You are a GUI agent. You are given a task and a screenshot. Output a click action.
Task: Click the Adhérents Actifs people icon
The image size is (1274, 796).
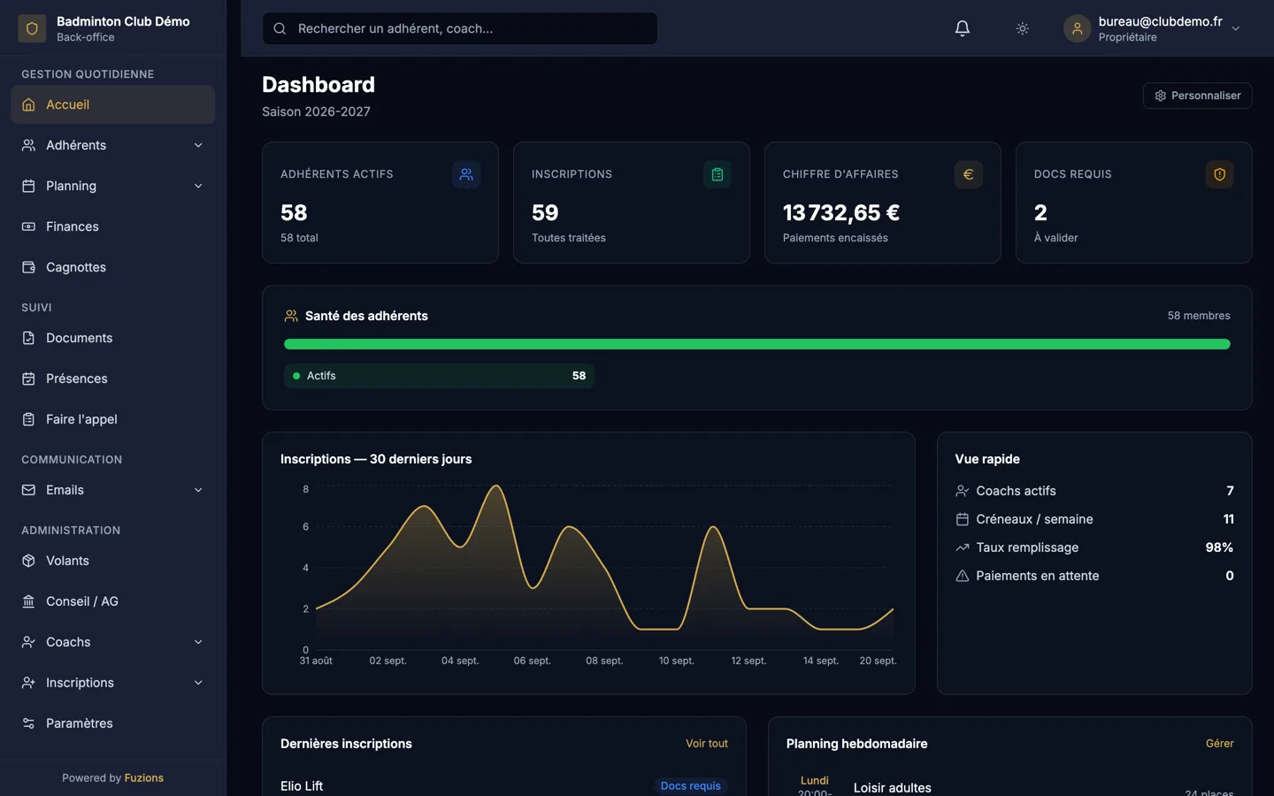466,174
